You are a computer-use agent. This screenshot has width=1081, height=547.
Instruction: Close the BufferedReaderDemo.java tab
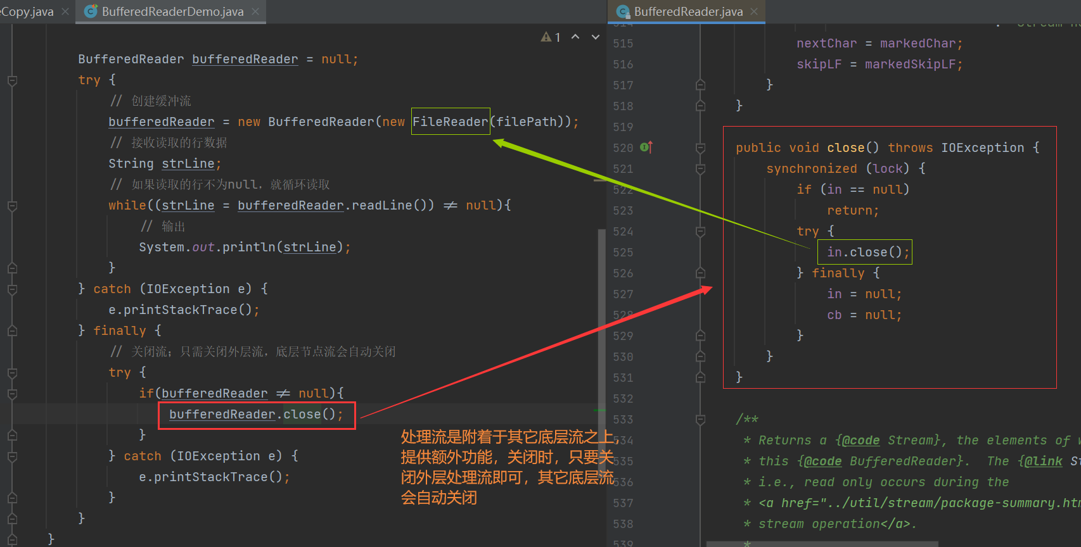coord(255,11)
